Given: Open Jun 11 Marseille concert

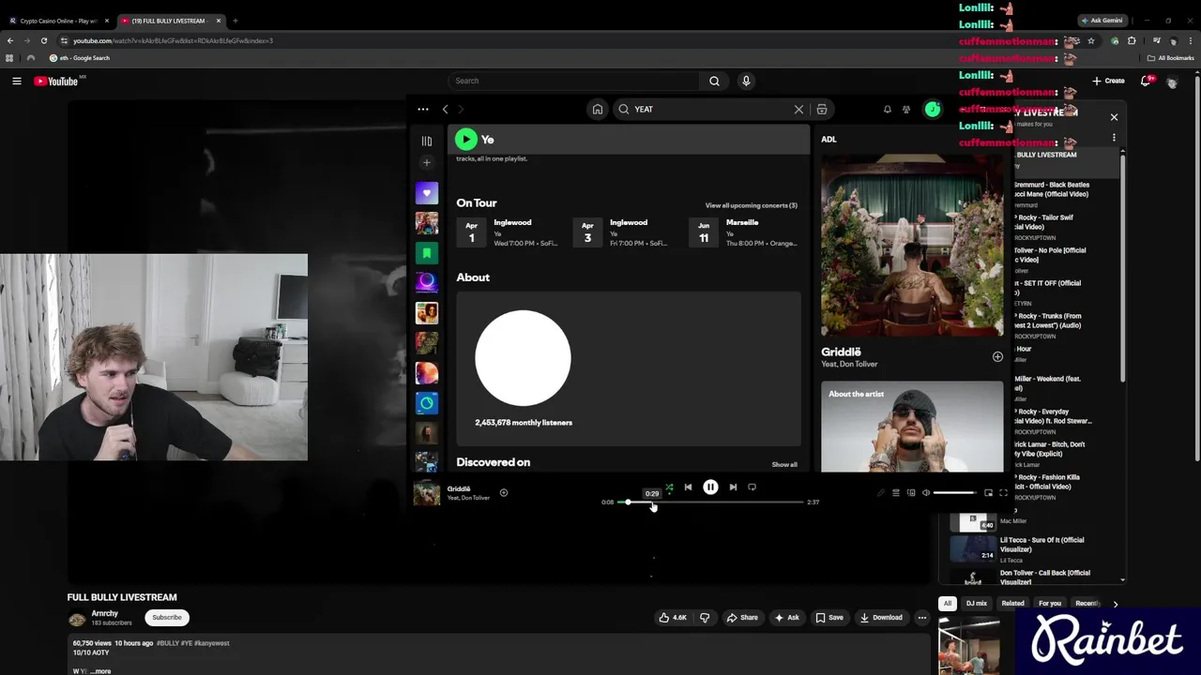Looking at the screenshot, I should (743, 232).
